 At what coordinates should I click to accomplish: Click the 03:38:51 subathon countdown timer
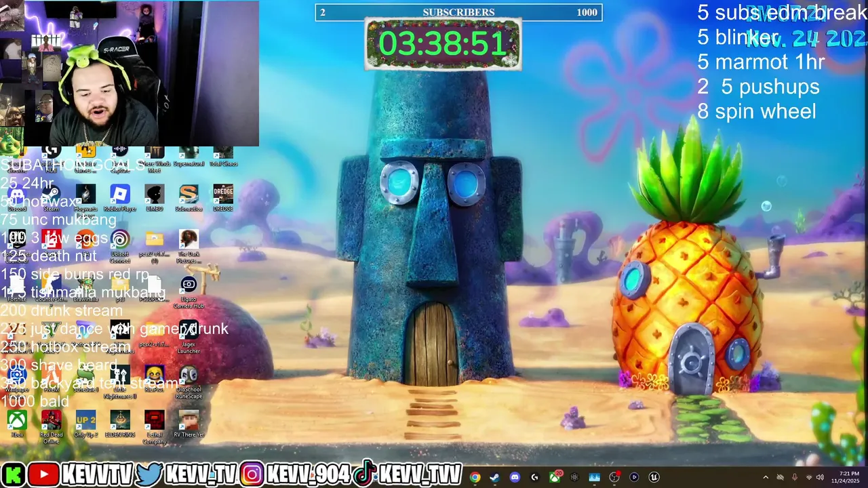pyautogui.click(x=443, y=43)
